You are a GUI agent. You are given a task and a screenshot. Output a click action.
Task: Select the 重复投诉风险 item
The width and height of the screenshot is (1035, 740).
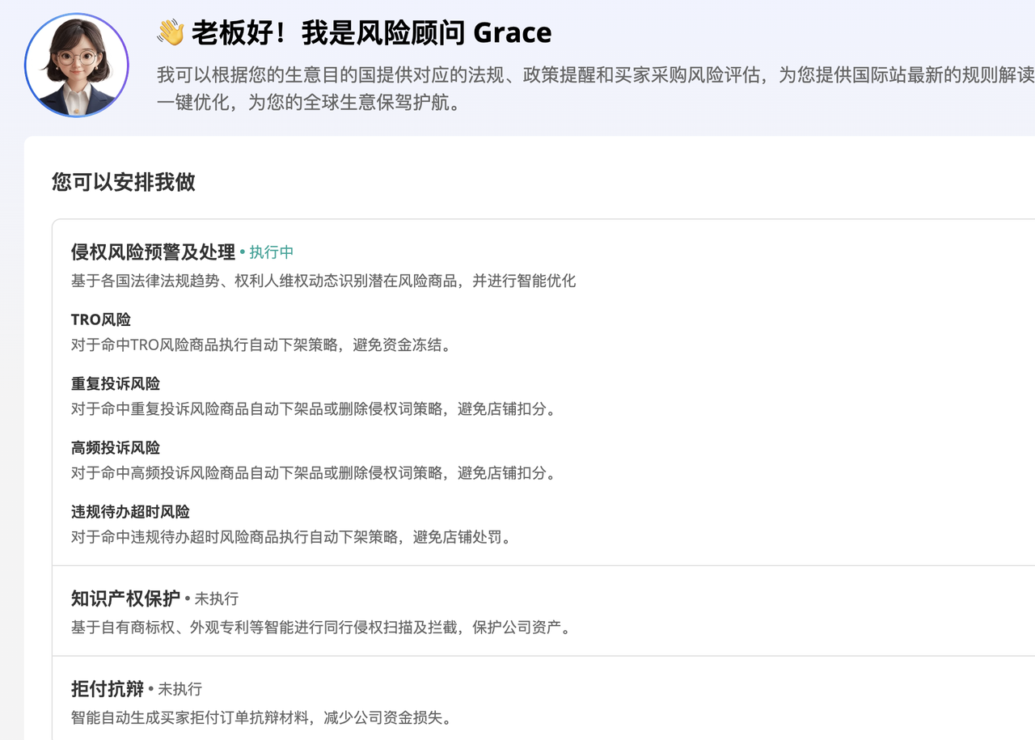click(x=116, y=383)
